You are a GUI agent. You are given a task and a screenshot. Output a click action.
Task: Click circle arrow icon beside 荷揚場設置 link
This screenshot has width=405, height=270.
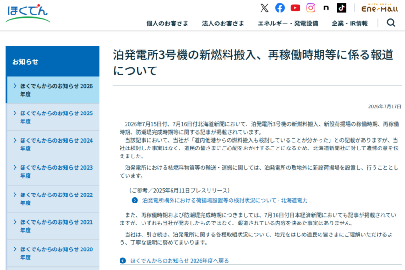pyautogui.click(x=135, y=200)
